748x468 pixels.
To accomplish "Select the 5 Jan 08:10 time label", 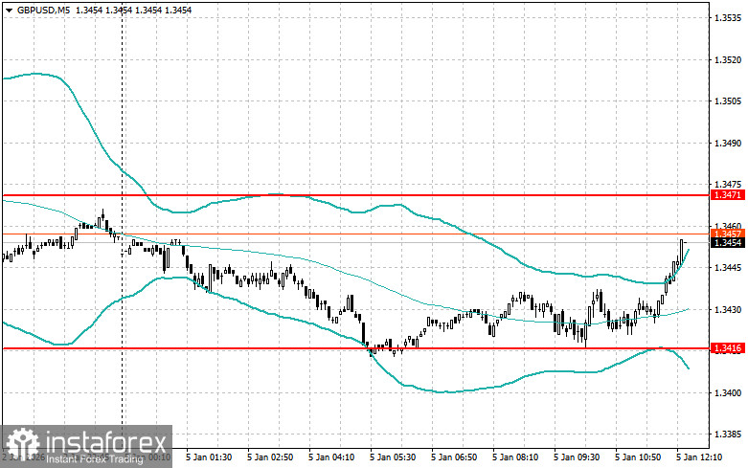I will [515, 457].
